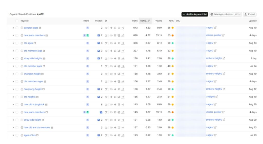The height and width of the screenshot is (144, 263).
Task: Sort by the Position column header
Action: click(x=99, y=21)
